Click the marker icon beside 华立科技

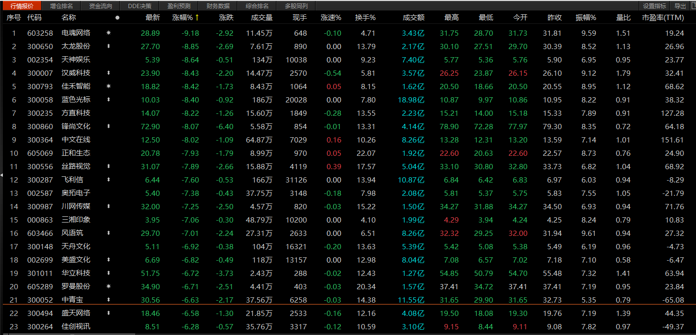coord(108,274)
